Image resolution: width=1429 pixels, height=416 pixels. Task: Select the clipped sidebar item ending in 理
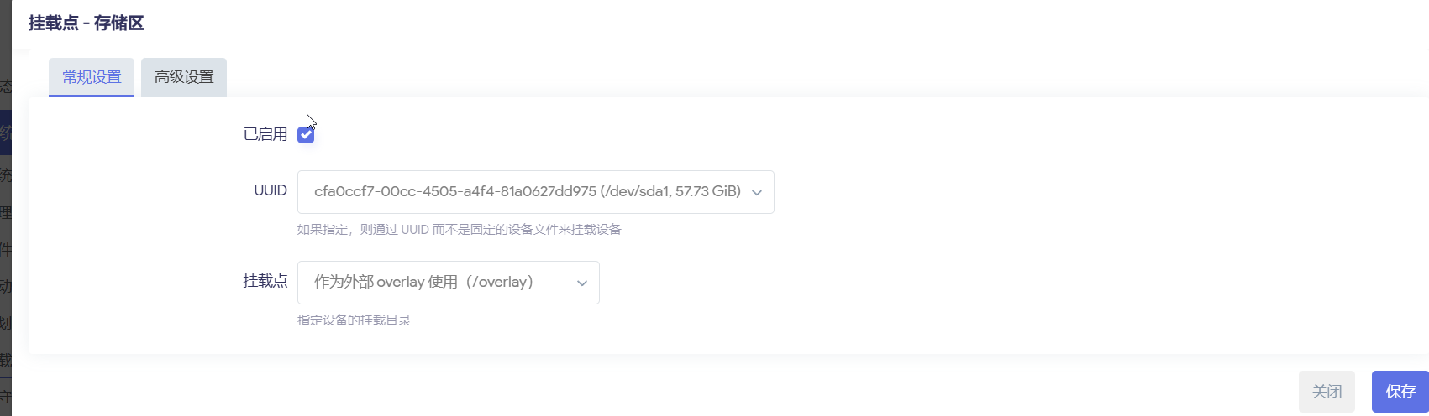pos(5,212)
